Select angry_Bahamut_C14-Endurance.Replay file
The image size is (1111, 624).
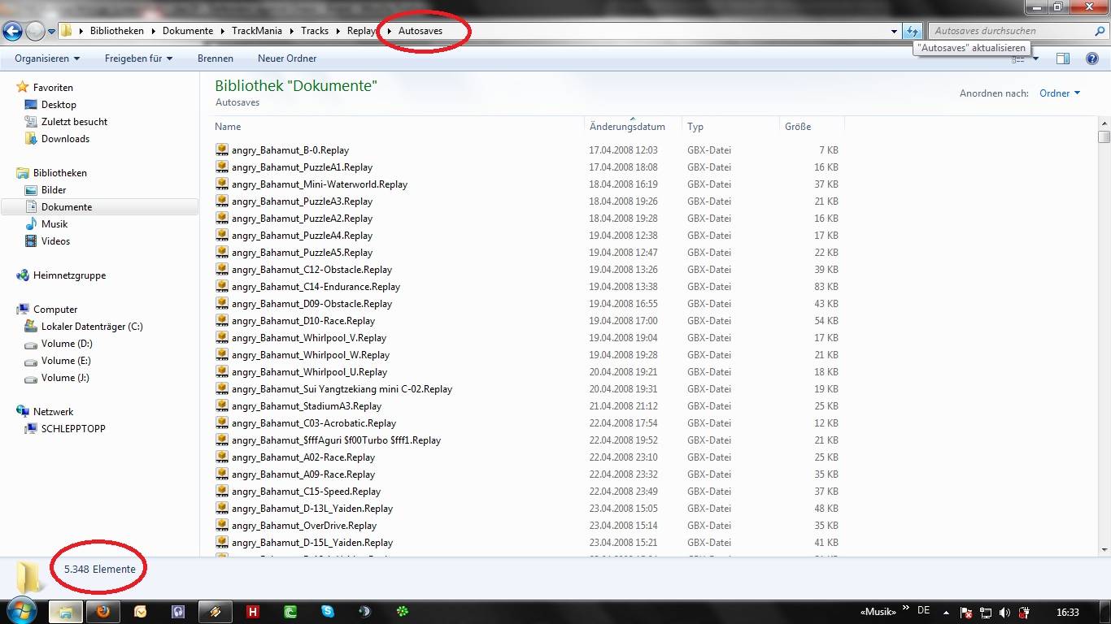(x=316, y=287)
